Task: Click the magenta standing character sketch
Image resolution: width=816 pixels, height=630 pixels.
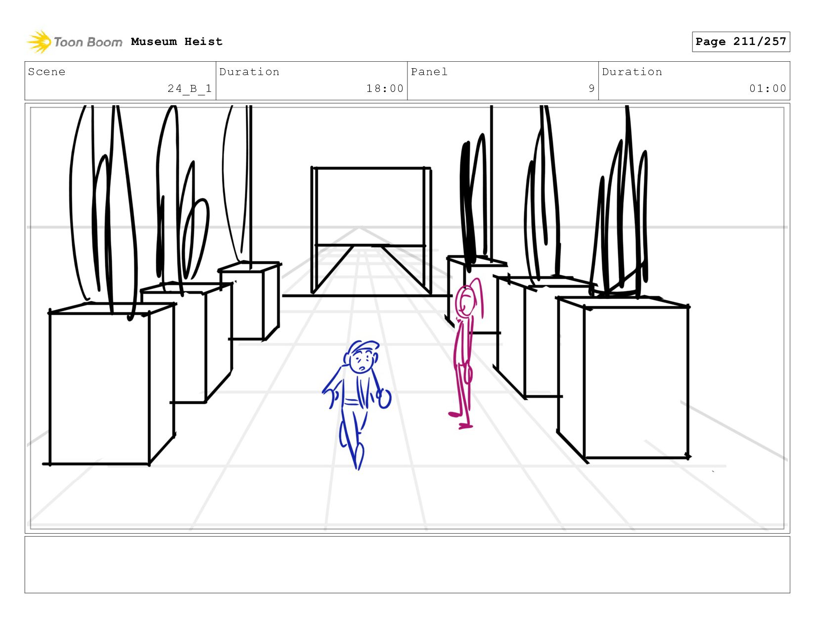Action: (x=465, y=354)
